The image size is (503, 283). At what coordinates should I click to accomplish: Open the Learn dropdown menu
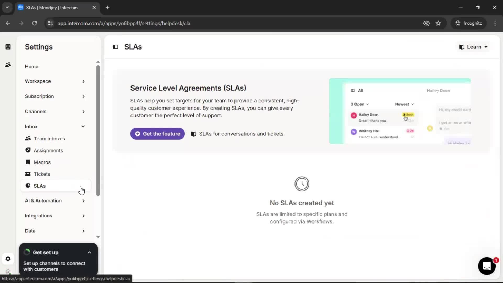(x=473, y=47)
